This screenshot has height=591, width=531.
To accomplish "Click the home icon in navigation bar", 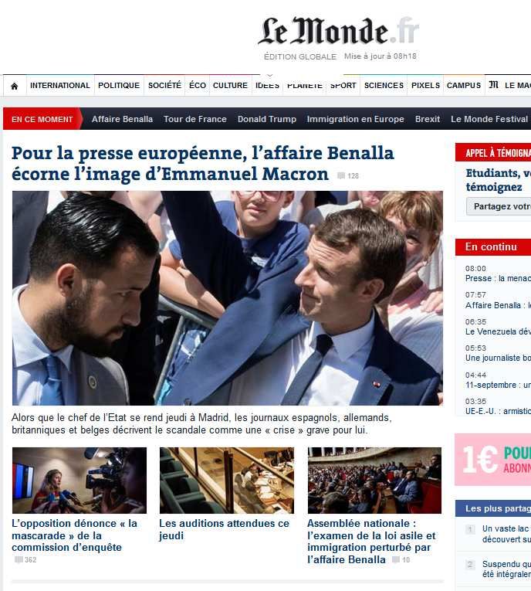I will tap(15, 86).
